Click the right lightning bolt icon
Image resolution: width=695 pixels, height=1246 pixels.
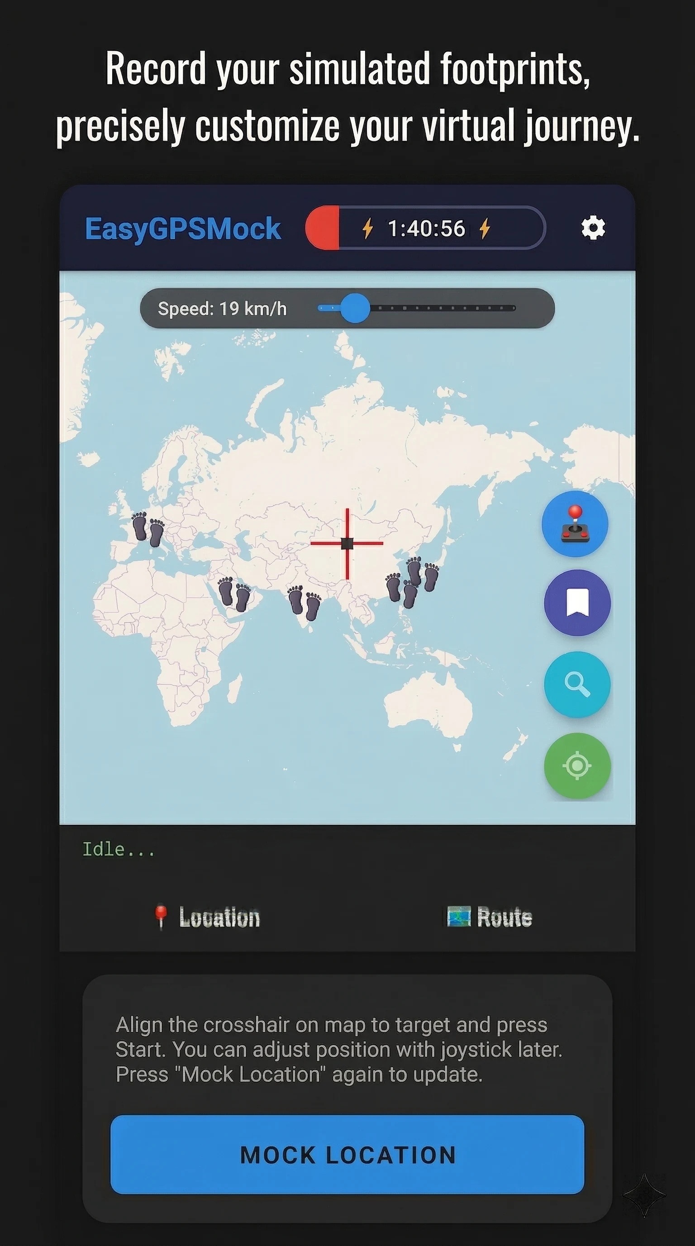[x=485, y=228]
